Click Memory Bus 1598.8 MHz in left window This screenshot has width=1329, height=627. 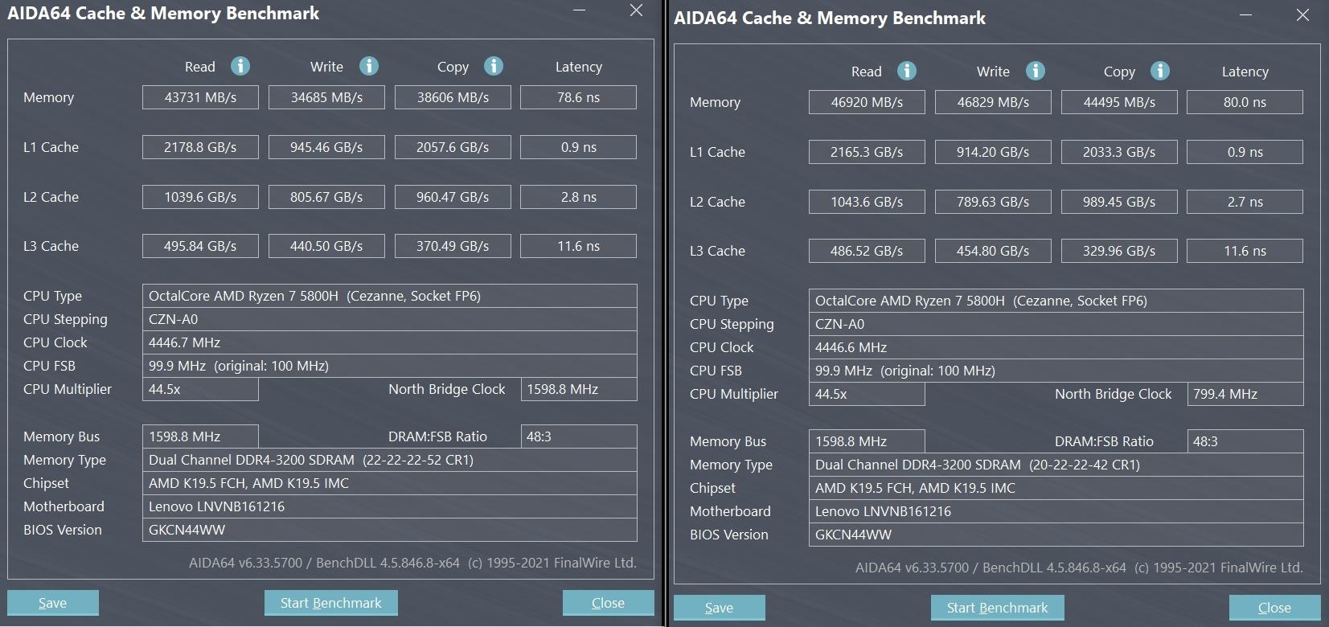tap(200, 436)
